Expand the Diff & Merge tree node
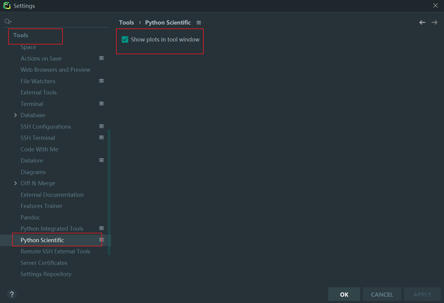The width and height of the screenshot is (444, 303). [15, 183]
